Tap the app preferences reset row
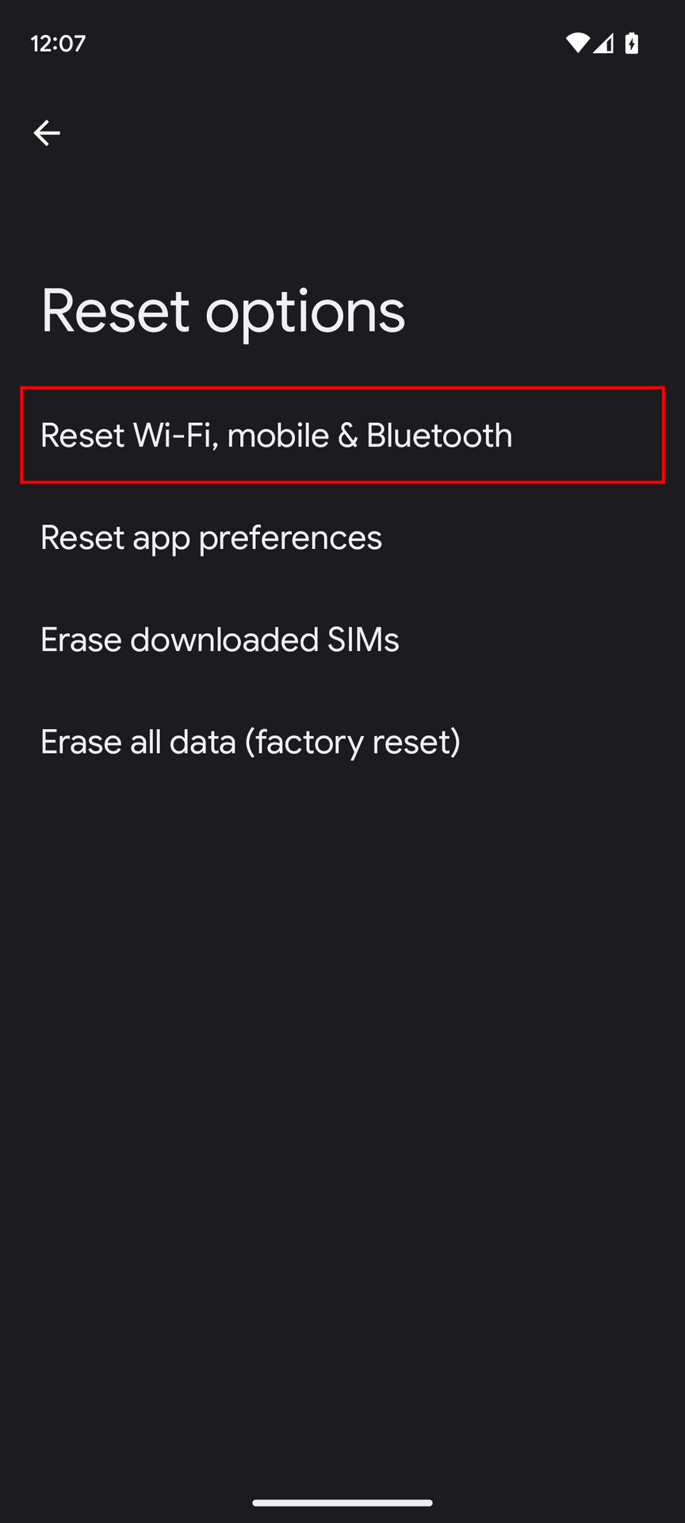This screenshot has height=1523, width=685. pos(342,537)
